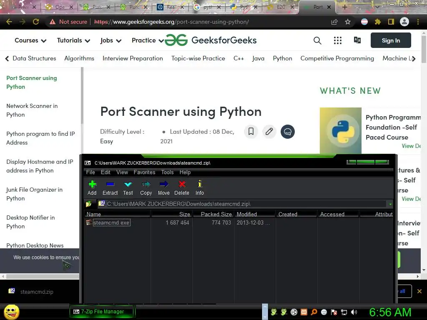Viewport: 427px width, 320px height.
Task: Open a new Chrome tab
Action: (x=344, y=7)
